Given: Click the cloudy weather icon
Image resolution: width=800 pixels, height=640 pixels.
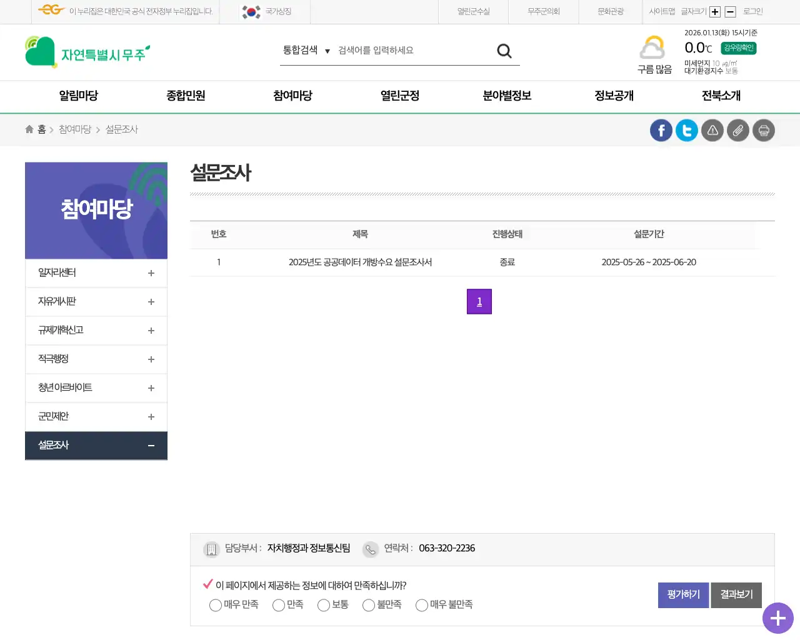Looking at the screenshot, I should coord(653,47).
